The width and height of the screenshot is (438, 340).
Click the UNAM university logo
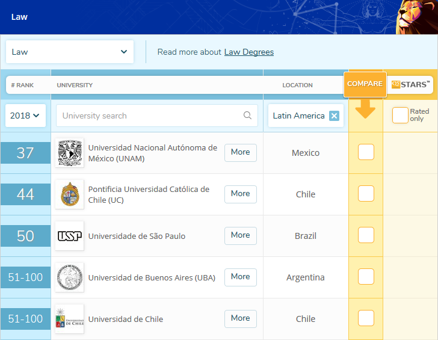(70, 153)
